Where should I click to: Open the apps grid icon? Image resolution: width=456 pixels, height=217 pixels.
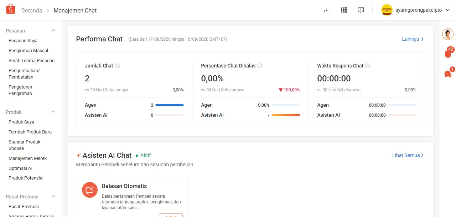(x=344, y=10)
